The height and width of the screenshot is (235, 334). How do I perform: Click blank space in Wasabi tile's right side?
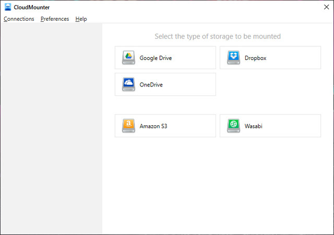(297, 126)
